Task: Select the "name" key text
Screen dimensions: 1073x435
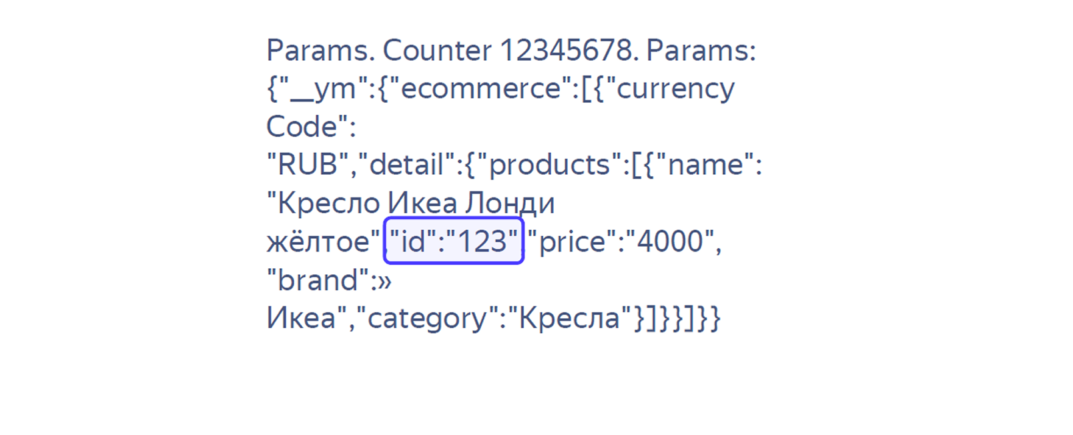Action: (706, 164)
